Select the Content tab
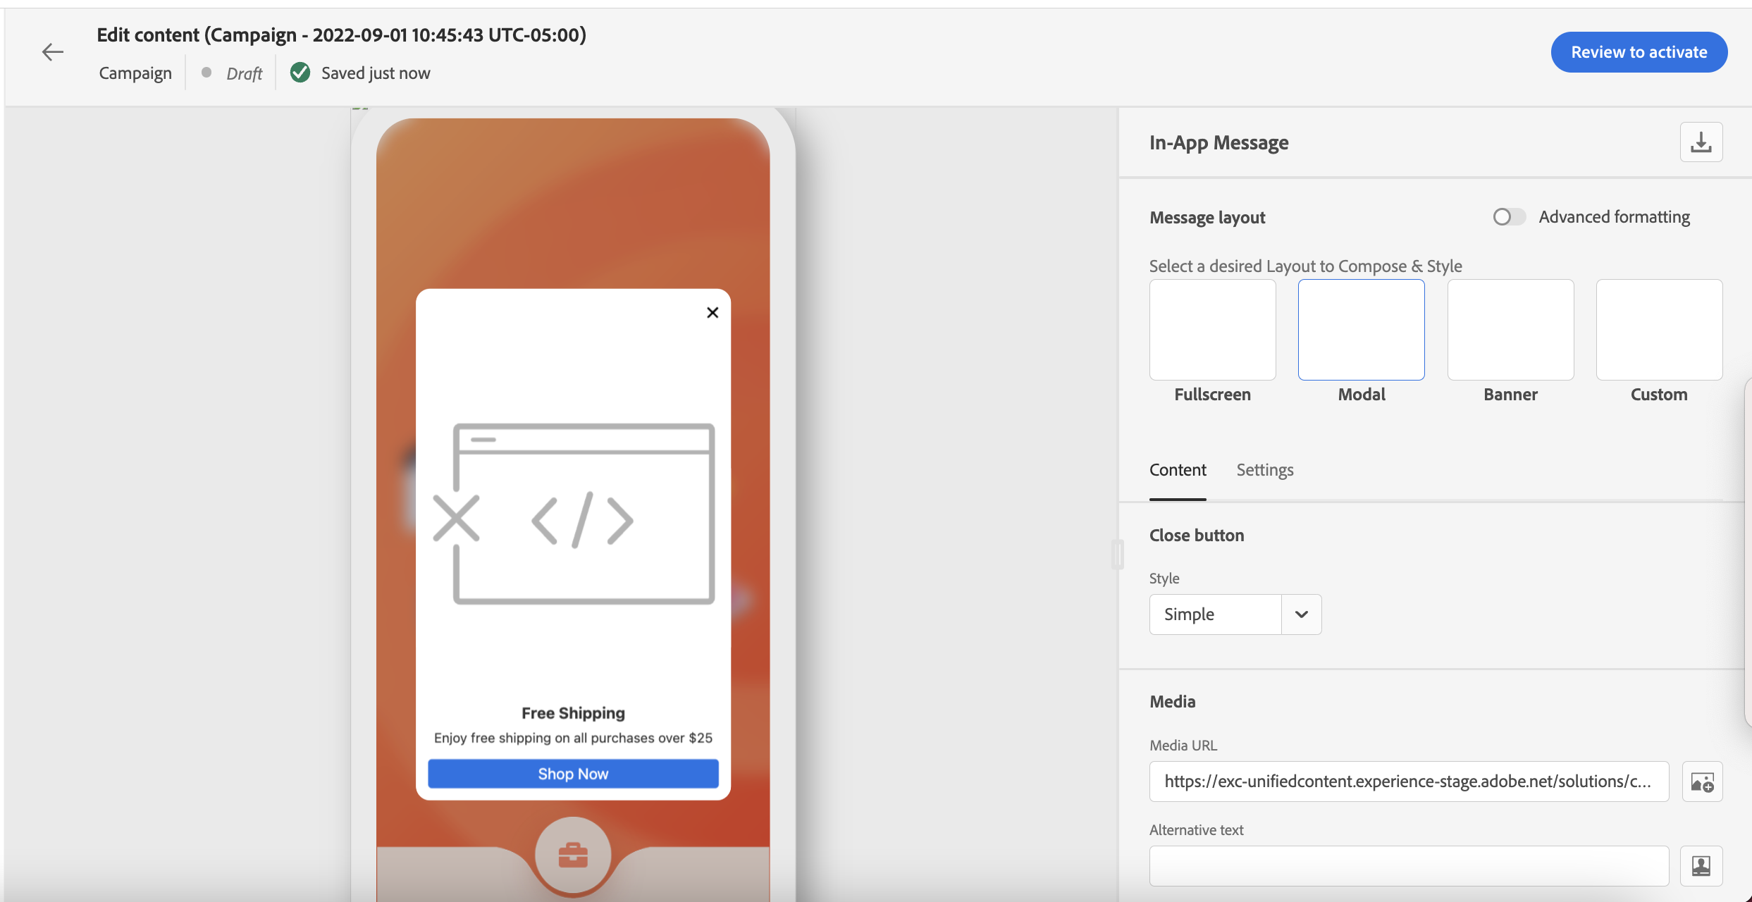 [1178, 470]
